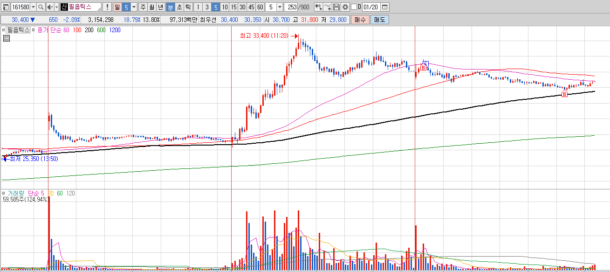Save chart with the floppy disk icon
This screenshot has width=610, height=272.
(336, 7)
